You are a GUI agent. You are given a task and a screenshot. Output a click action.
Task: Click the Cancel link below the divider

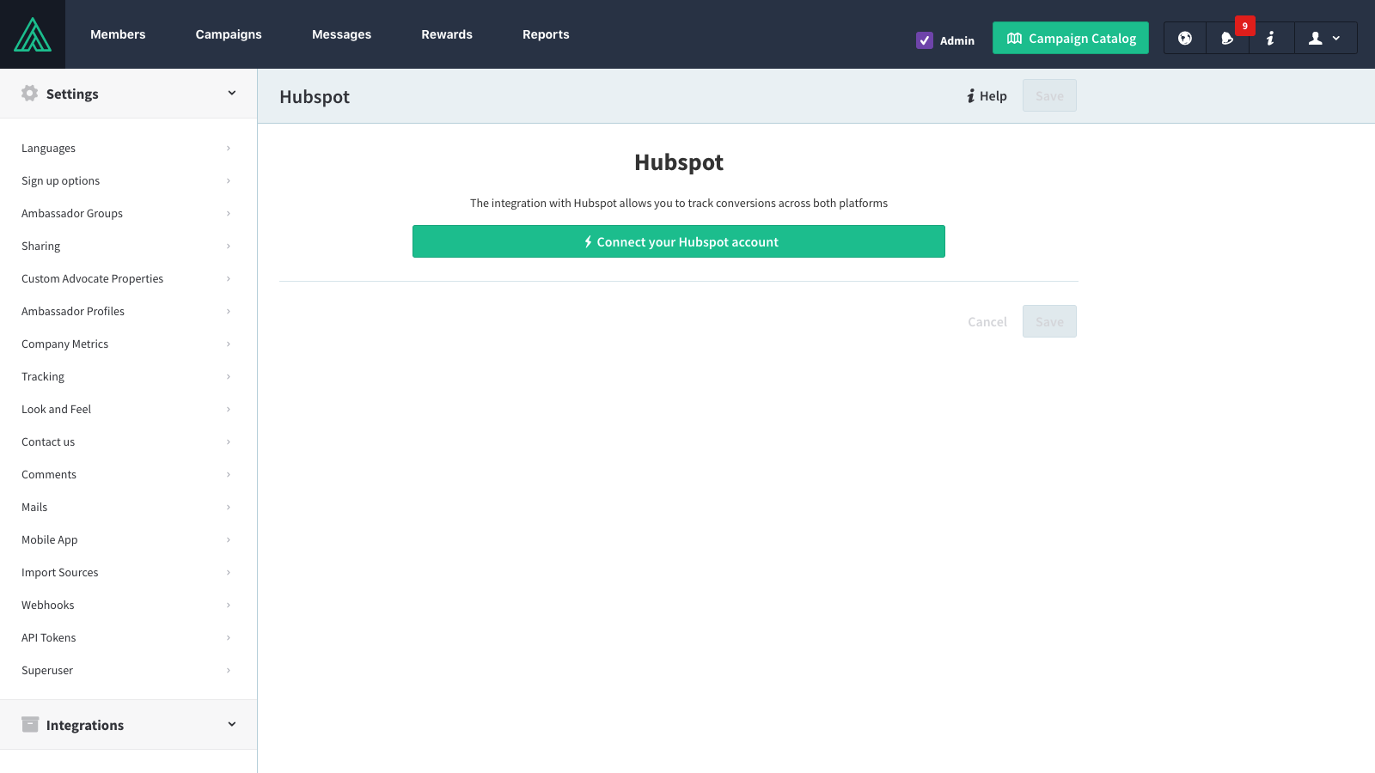click(x=987, y=322)
